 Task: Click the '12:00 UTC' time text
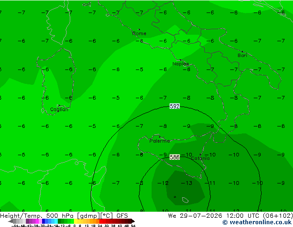[243, 216]
